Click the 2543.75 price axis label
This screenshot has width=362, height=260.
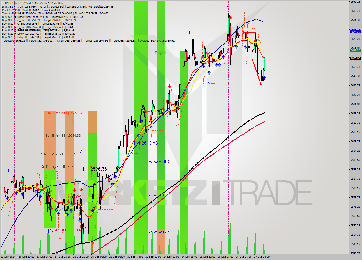pos(355,253)
